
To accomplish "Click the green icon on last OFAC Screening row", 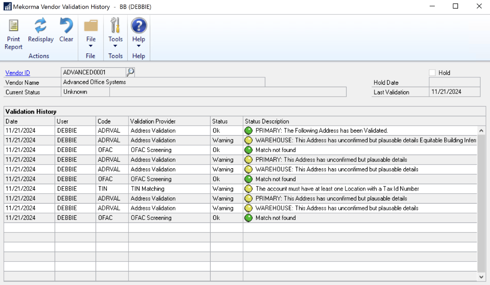I will point(249,218).
